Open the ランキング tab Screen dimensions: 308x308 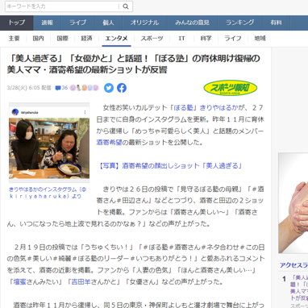coord(240,23)
